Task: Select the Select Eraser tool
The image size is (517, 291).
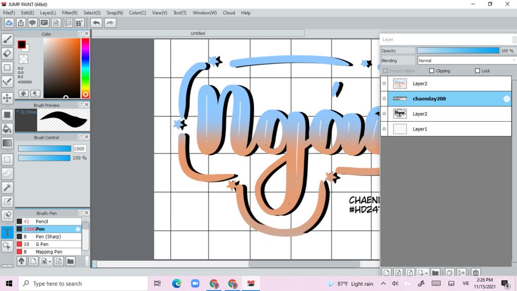Action: (7, 215)
